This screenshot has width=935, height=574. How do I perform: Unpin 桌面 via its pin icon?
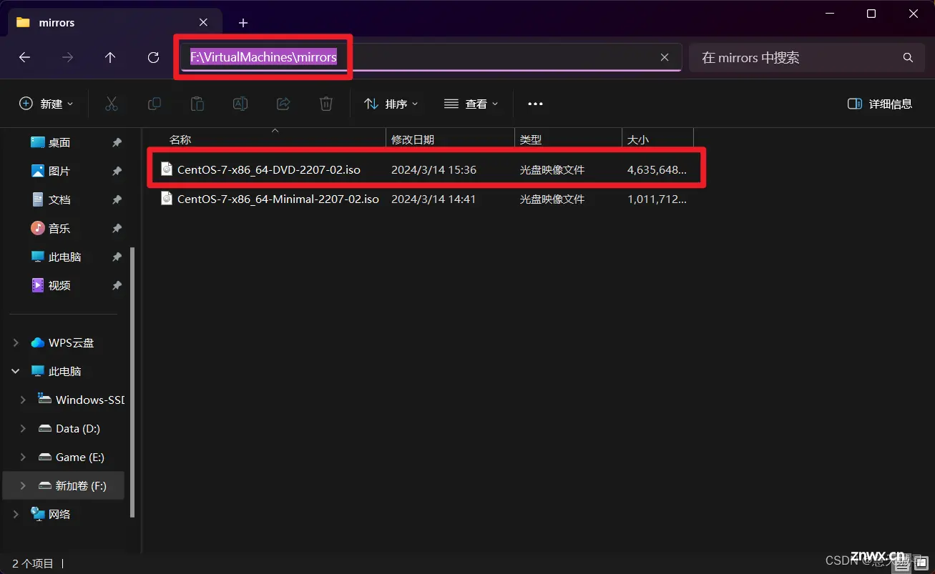(117, 142)
